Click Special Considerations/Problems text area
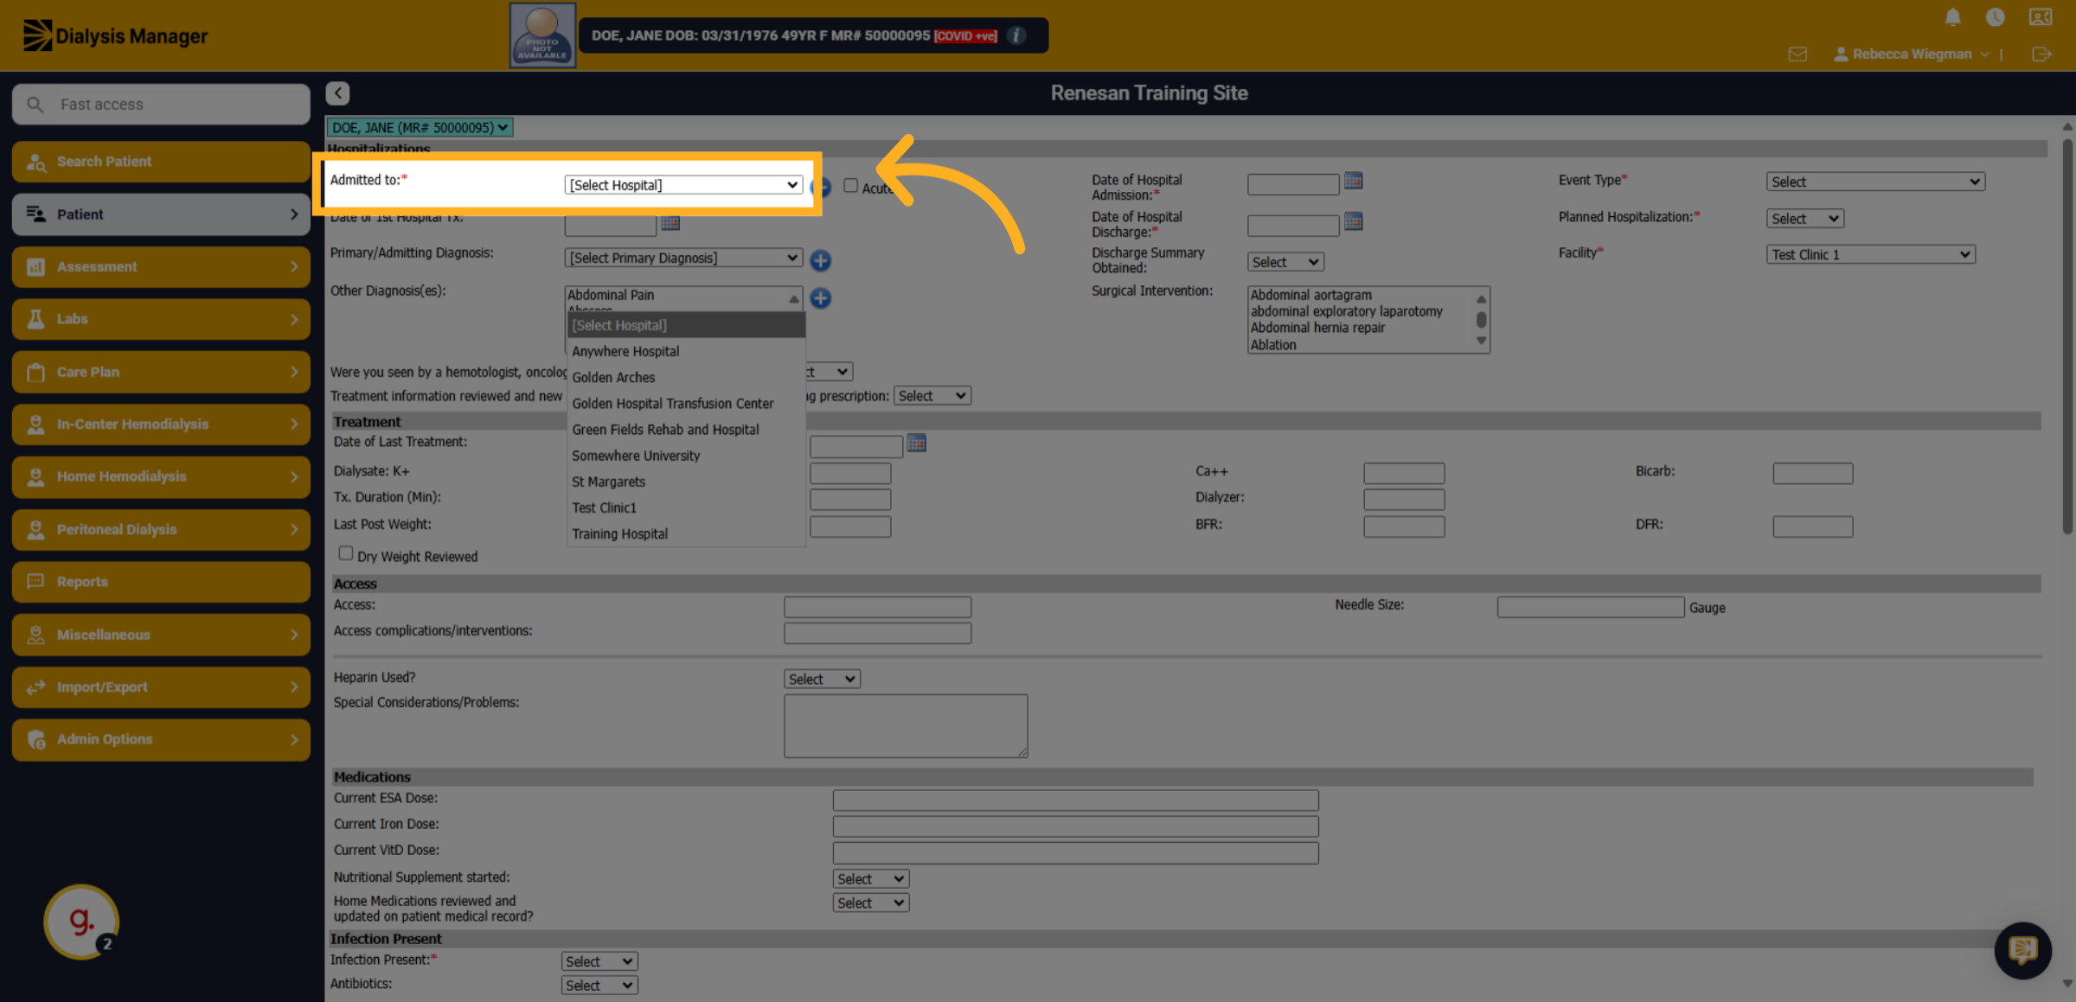 [906, 726]
